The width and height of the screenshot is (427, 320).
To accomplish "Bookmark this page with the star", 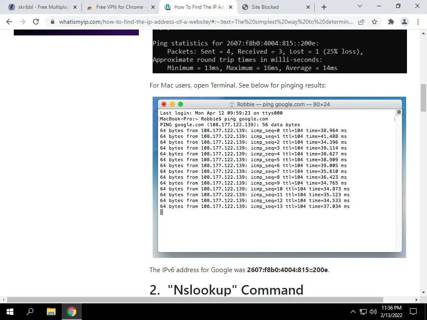I will click(374, 22).
